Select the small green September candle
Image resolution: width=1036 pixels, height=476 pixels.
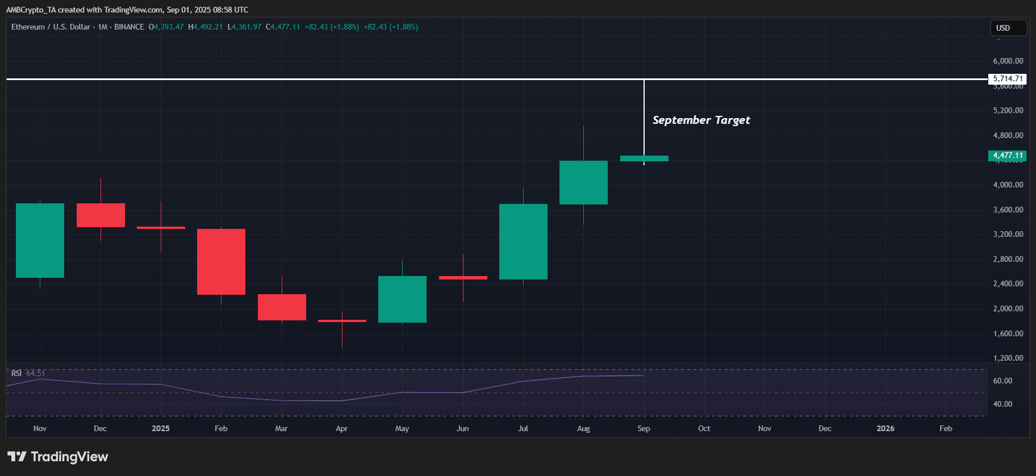coord(644,158)
